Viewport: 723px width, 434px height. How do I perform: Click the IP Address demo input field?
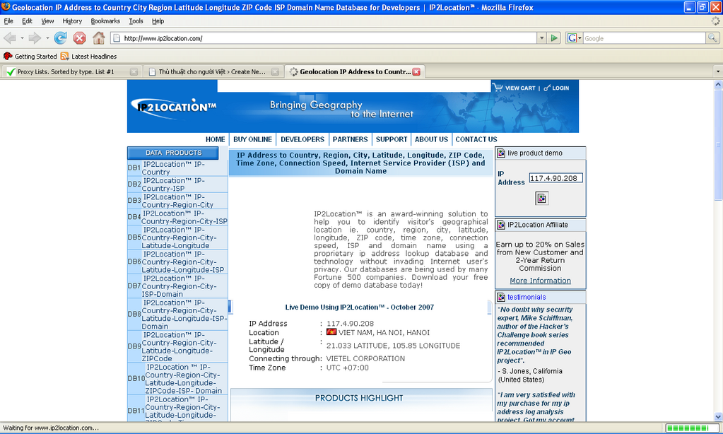click(x=556, y=178)
